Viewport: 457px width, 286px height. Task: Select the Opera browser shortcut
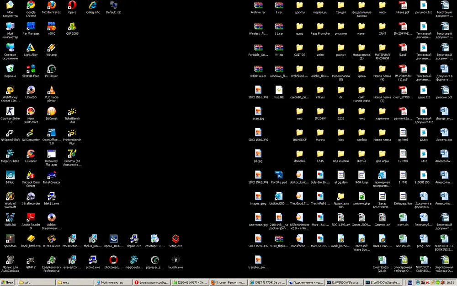[x=72, y=6]
